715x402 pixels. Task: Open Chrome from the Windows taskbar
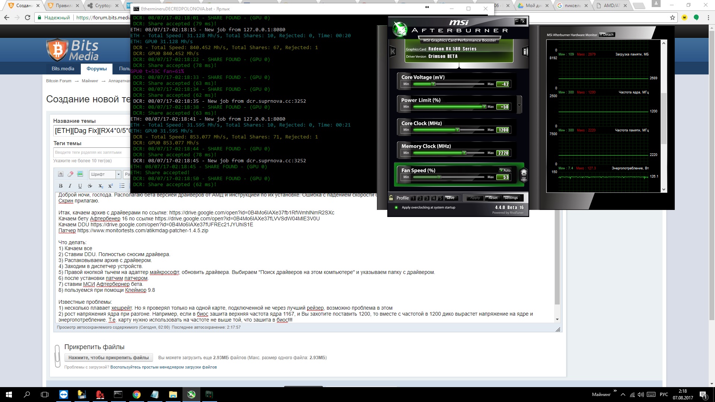(x=137, y=395)
